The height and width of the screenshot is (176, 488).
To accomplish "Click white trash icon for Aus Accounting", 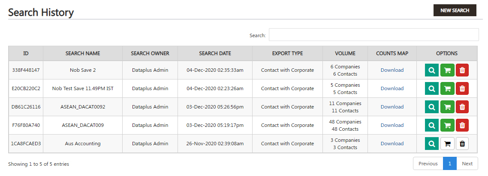I will 462,144.
